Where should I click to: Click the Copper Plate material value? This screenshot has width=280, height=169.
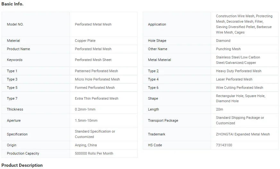click(x=85, y=41)
